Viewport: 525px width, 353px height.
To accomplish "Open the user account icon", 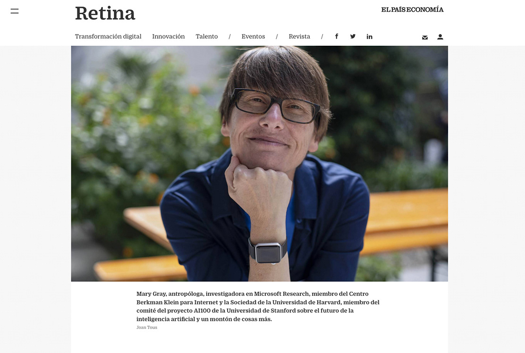I will [440, 37].
